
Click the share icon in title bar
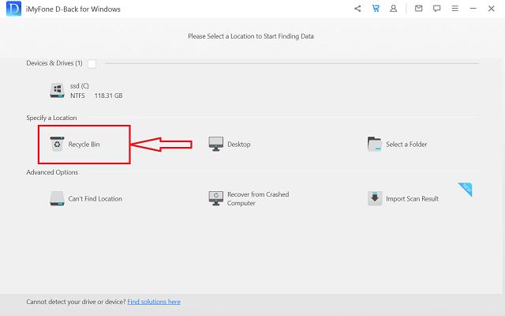click(x=357, y=9)
